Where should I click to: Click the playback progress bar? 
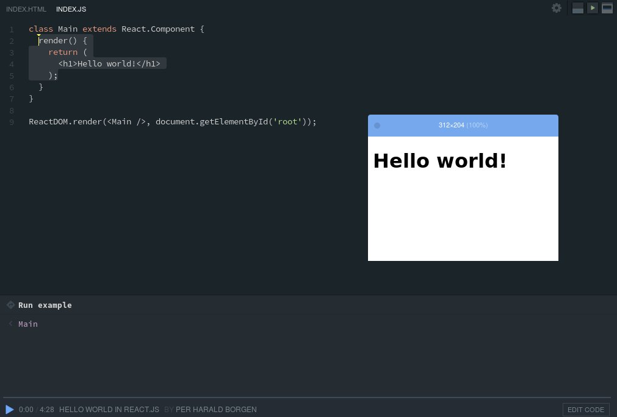click(x=307, y=397)
